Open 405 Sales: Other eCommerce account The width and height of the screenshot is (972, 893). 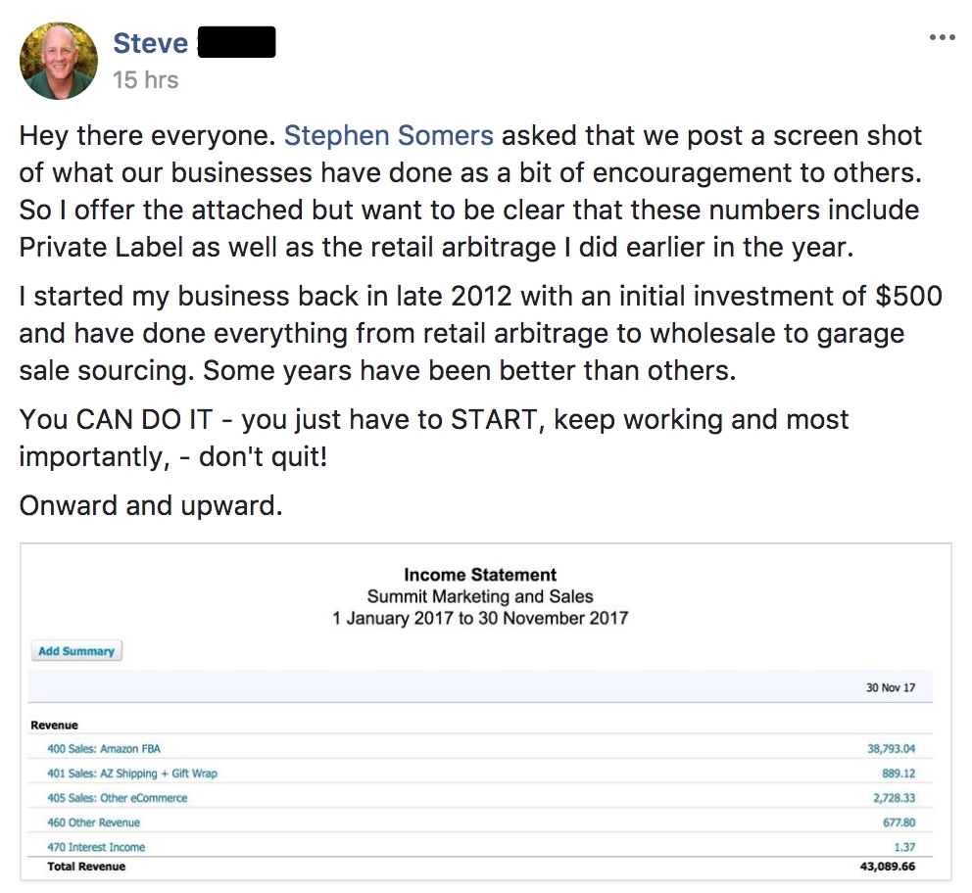click(x=117, y=798)
